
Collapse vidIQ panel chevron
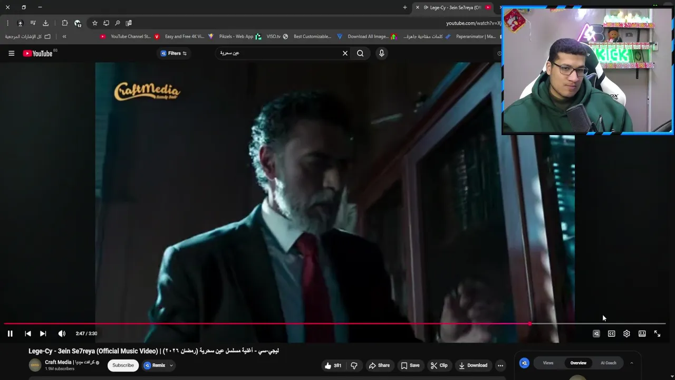pos(632,363)
